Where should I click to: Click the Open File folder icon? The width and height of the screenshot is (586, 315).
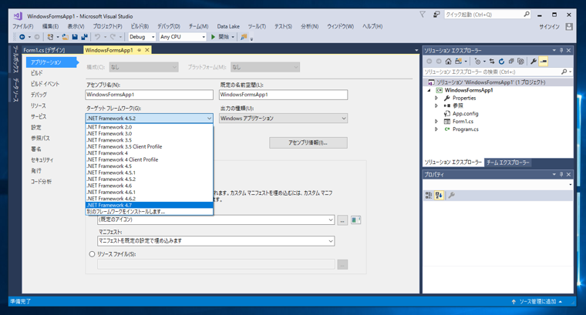pyautogui.click(x=66, y=37)
